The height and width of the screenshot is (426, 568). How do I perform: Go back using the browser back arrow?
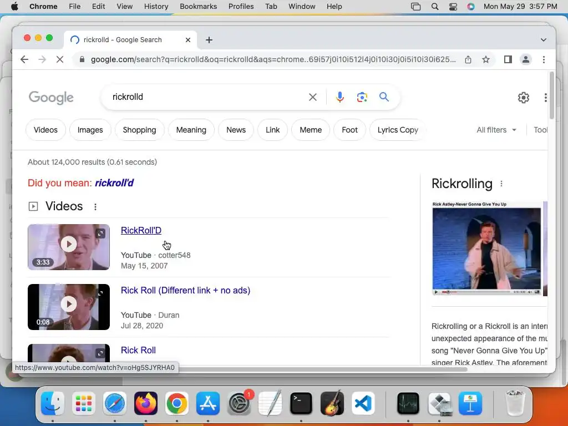click(24, 59)
